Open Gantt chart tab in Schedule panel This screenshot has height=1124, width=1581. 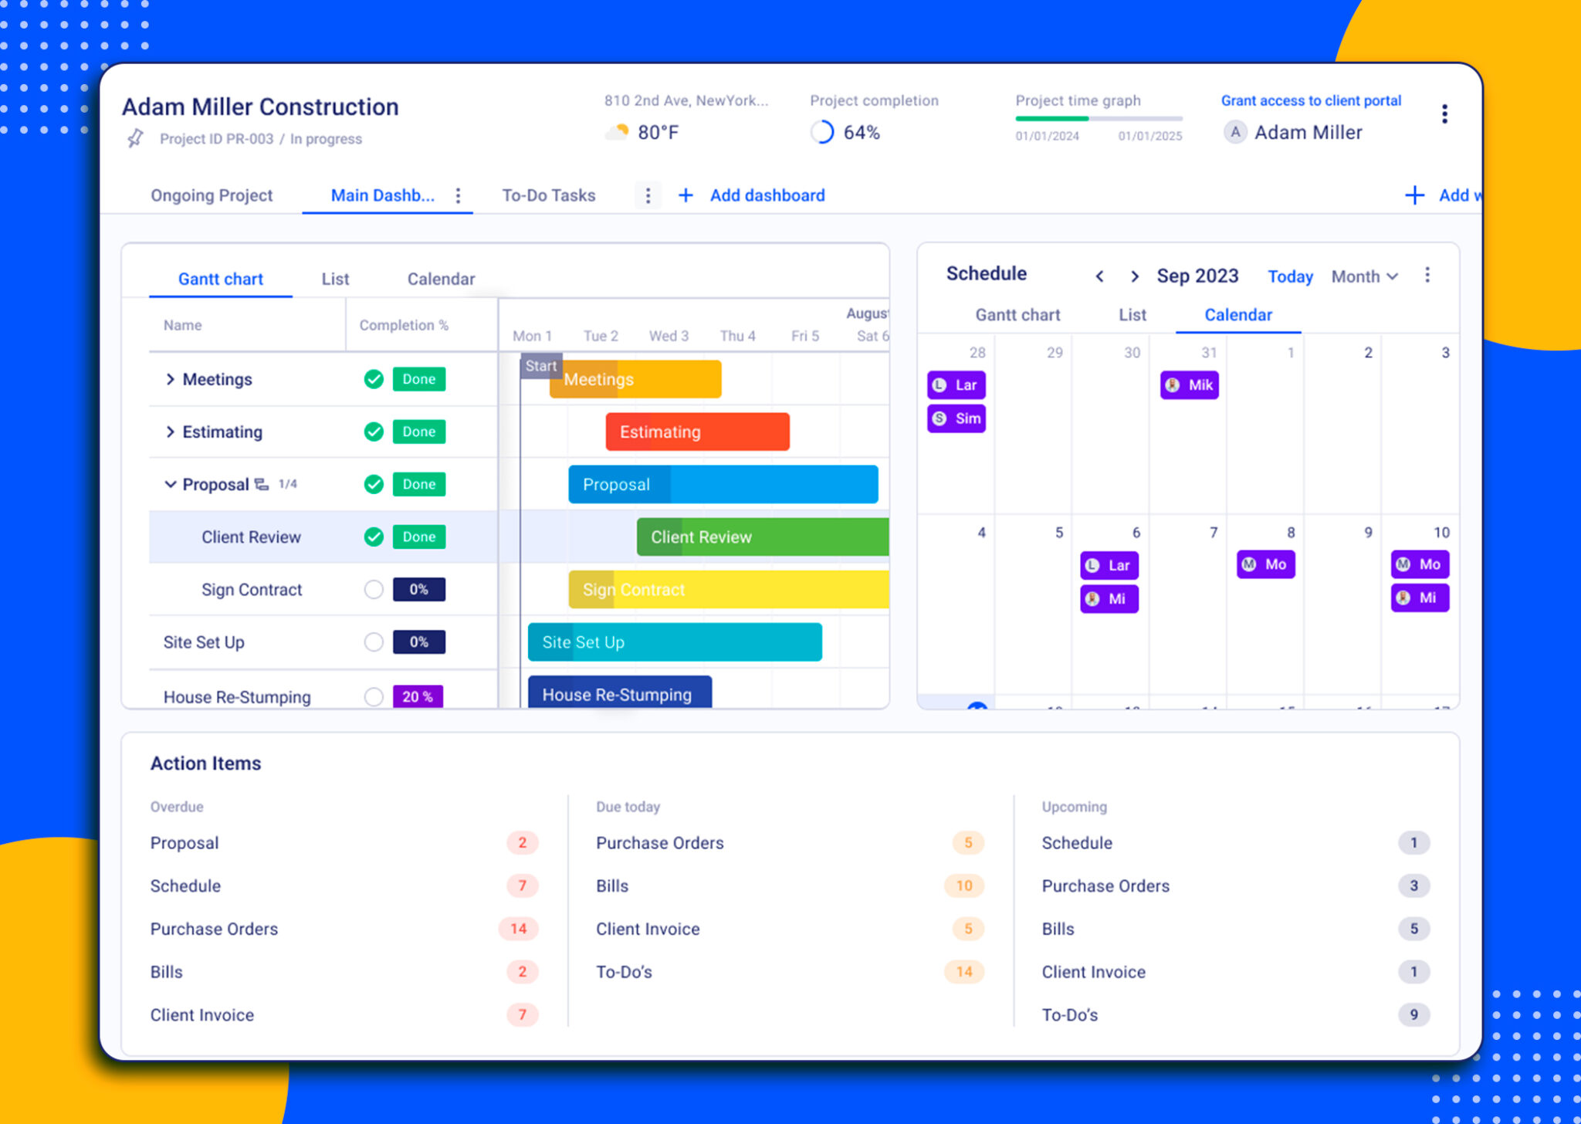click(1017, 315)
